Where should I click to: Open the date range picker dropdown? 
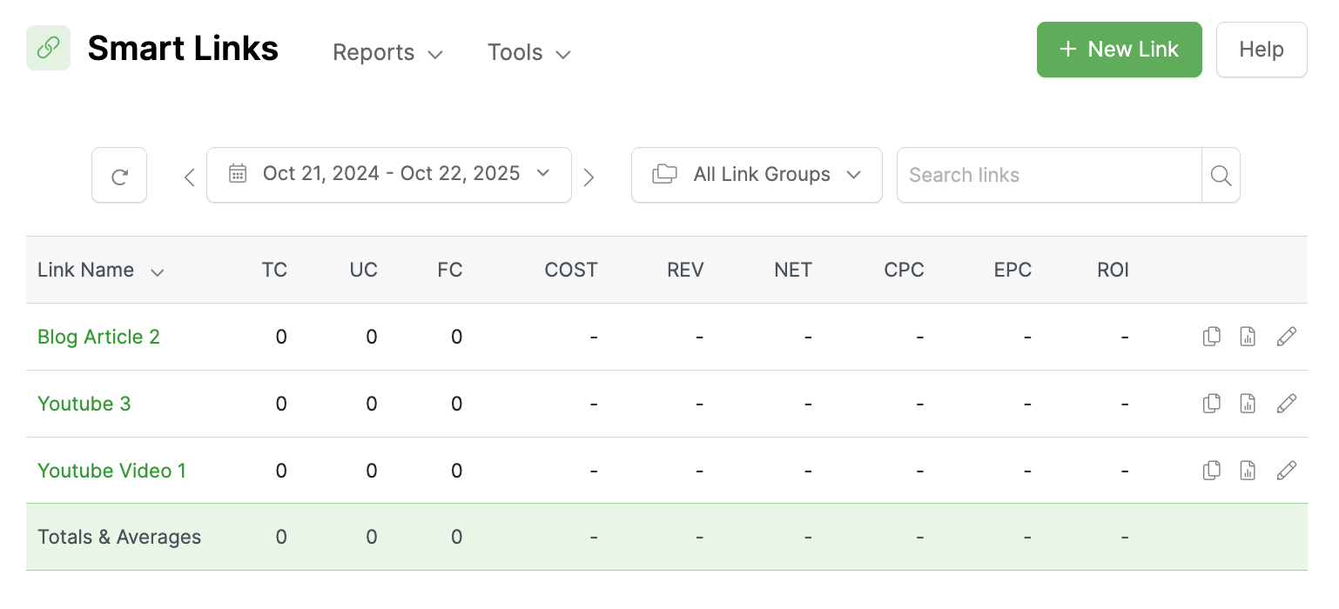388,175
